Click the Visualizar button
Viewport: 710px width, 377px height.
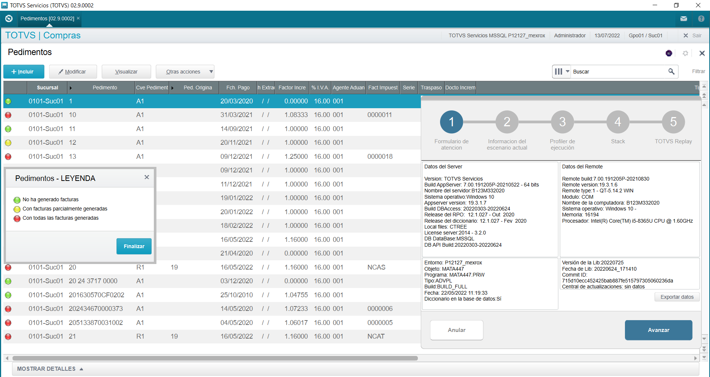pyautogui.click(x=126, y=72)
